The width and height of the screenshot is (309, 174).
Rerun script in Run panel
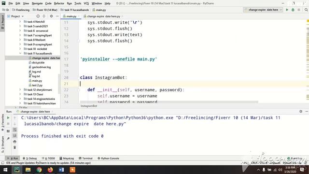8,118
